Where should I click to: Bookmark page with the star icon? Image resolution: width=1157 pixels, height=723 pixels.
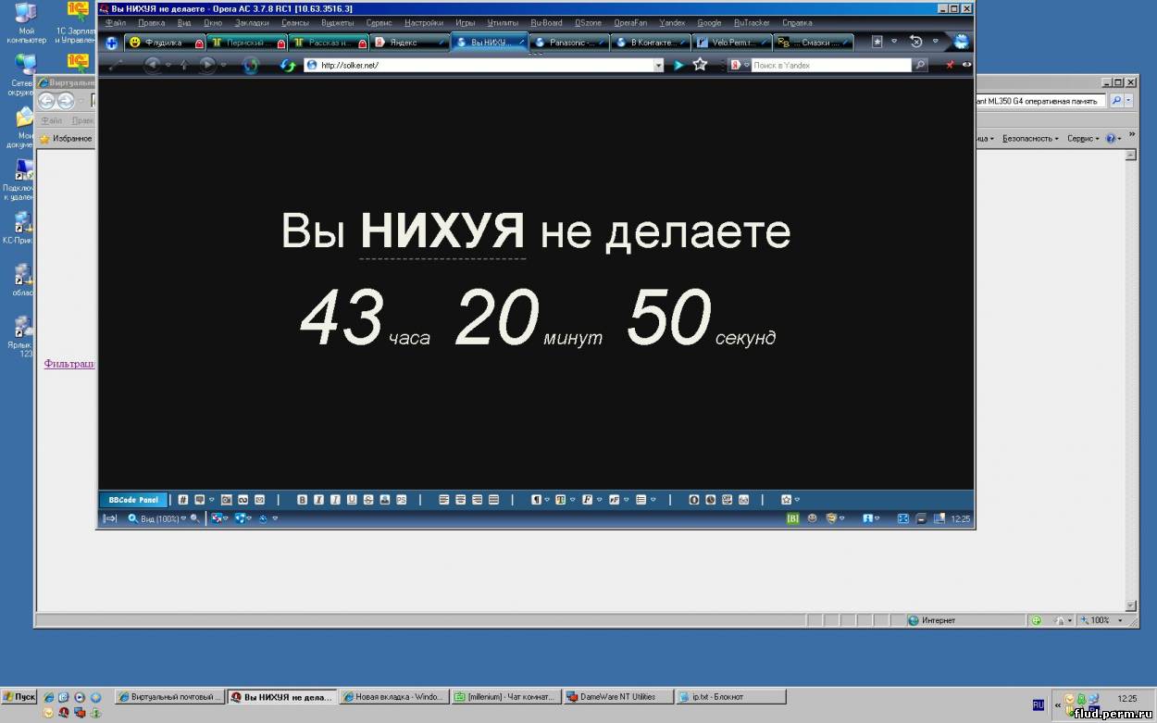[x=700, y=65]
